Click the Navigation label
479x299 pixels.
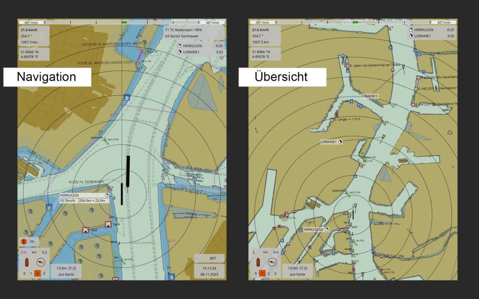coord(47,77)
